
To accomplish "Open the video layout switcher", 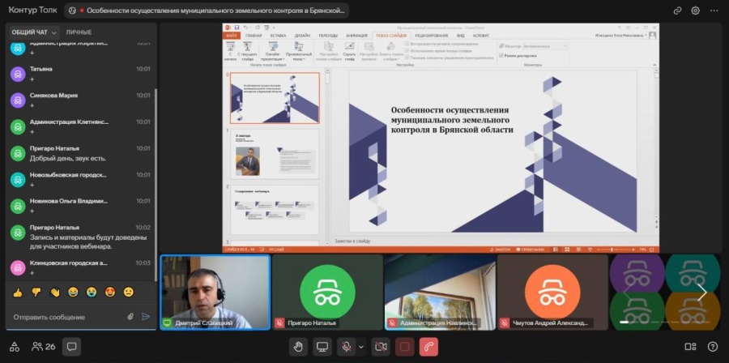I will [690, 347].
